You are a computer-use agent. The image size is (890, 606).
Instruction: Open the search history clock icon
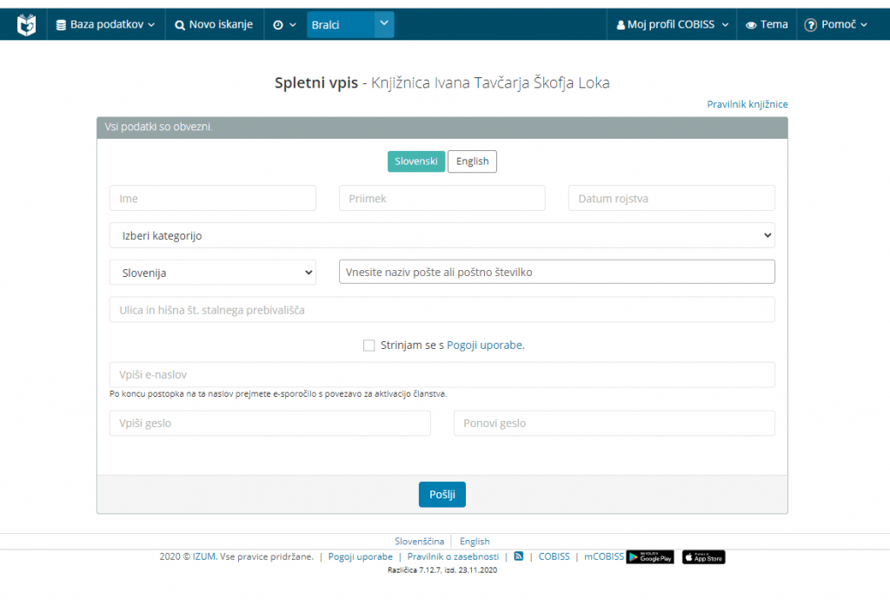point(278,25)
